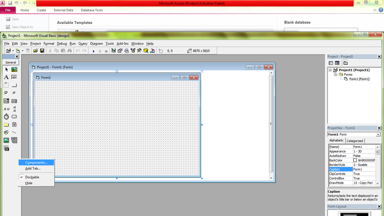Open the Format menu in Visual Basic
384x216 pixels.
click(49, 43)
